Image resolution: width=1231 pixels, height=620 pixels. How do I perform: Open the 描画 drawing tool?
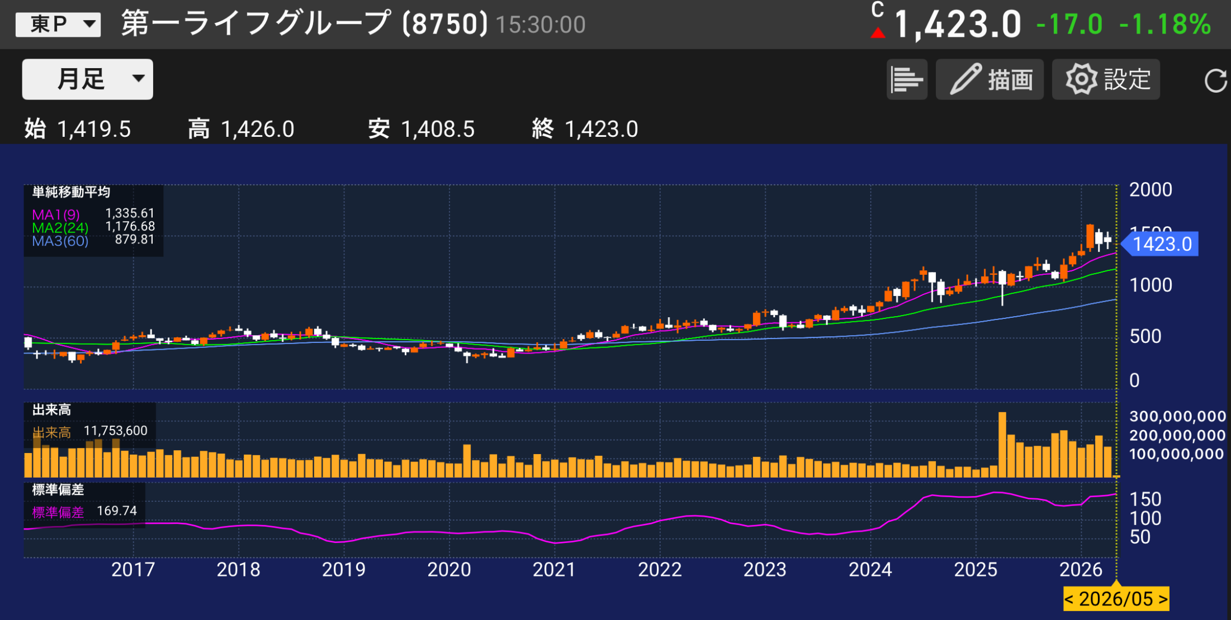pos(989,79)
